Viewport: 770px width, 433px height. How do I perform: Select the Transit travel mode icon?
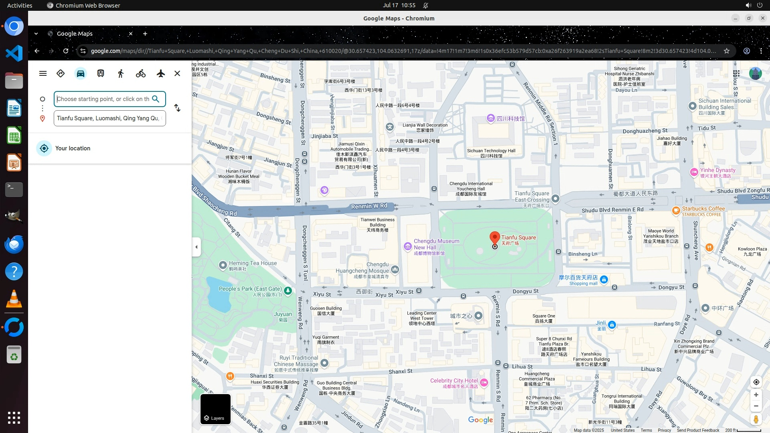click(101, 73)
